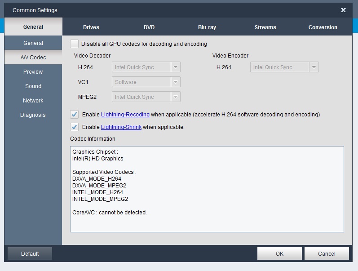The height and width of the screenshot is (271, 358).
Task: Click the H.264 decoder dropdown arrow
Action: coord(176,67)
